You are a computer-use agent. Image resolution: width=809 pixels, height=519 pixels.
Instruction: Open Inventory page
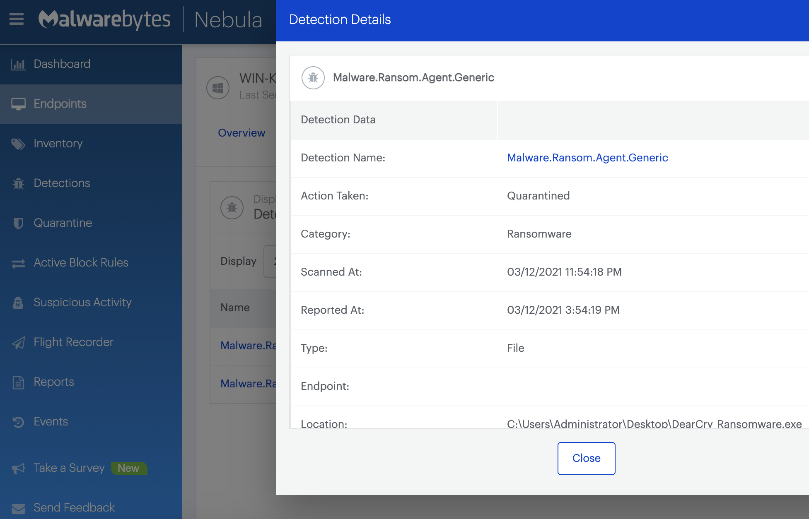click(91, 144)
